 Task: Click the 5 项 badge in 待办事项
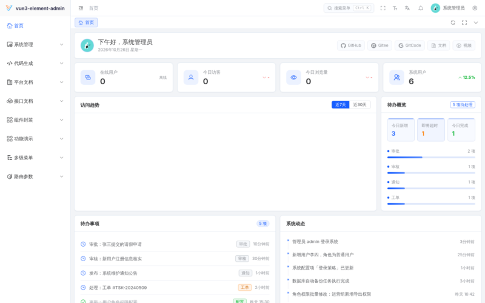(x=263, y=224)
